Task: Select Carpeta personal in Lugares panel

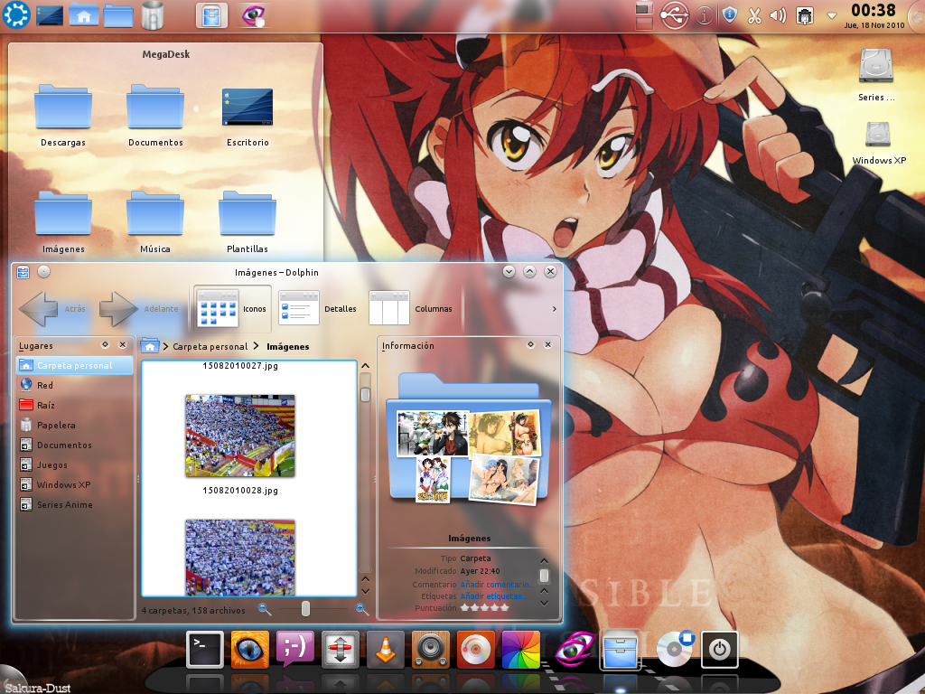Action: click(x=74, y=365)
